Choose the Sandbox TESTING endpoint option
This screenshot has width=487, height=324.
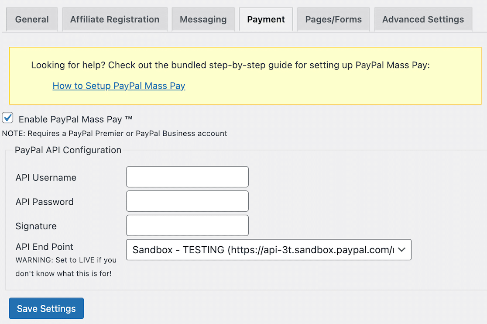point(268,250)
